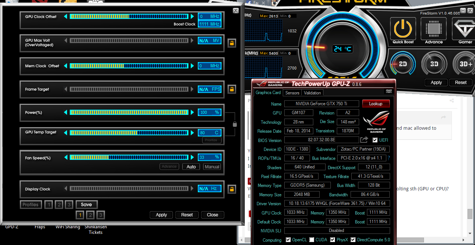Click Apply below the 3D mode button
The height and width of the screenshot is (245, 475).
pos(436,83)
